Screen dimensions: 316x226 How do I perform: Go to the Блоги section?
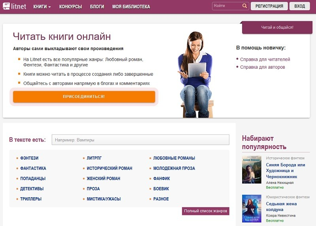point(97,7)
